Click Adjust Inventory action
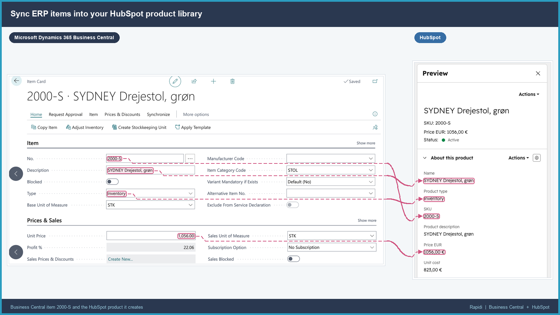The image size is (560, 315). (x=85, y=127)
